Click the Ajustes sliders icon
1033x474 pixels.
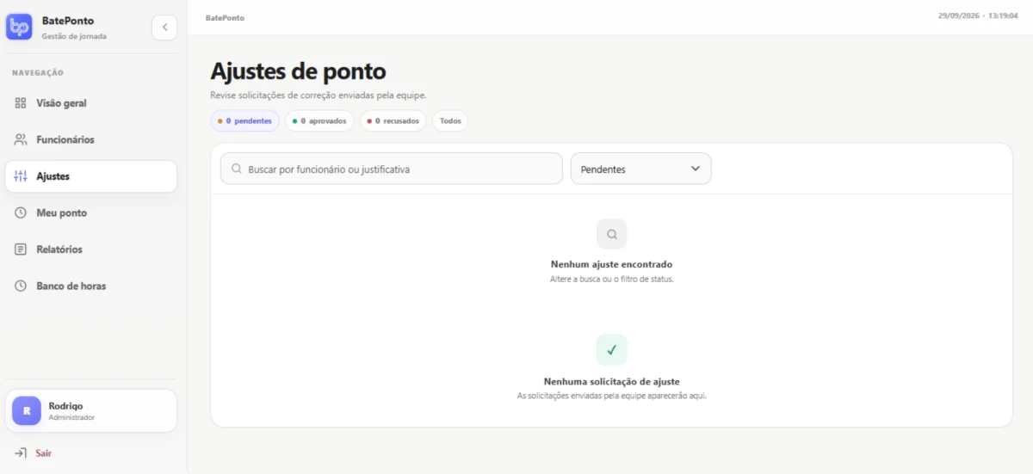(x=21, y=176)
